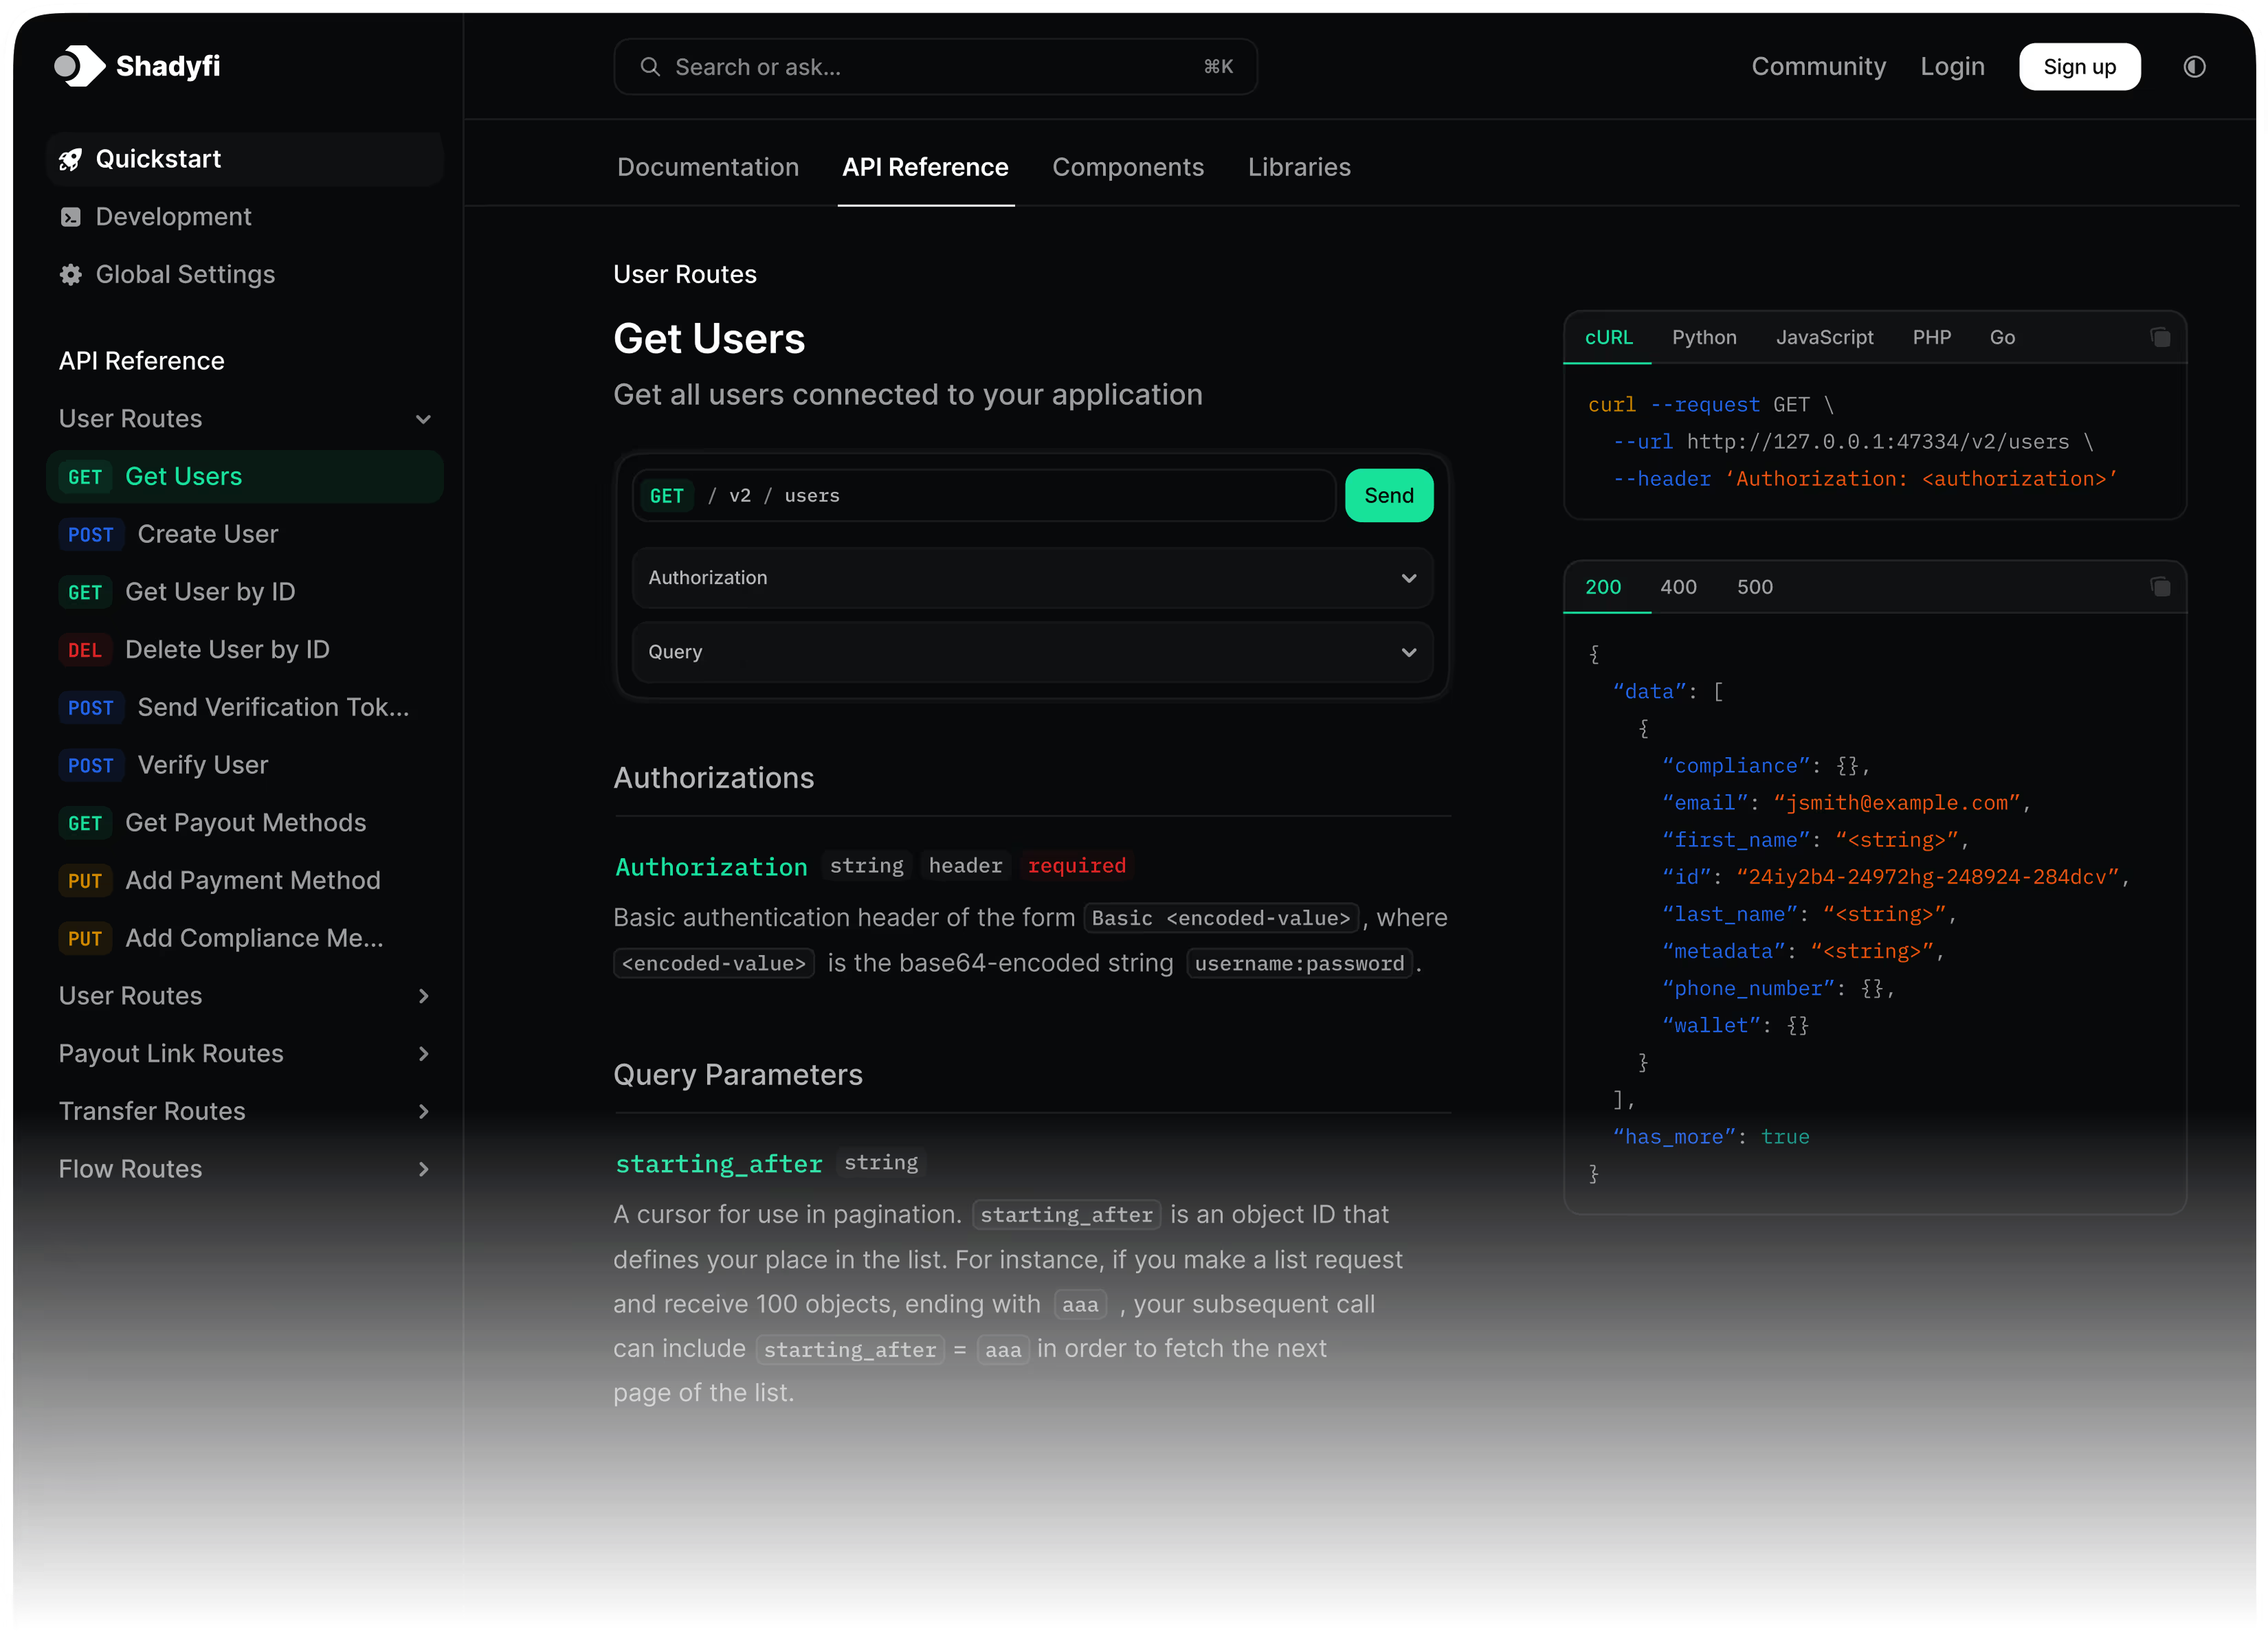2268x1647 pixels.
Task: Toggle the theme contrast icon
Action: (2194, 66)
